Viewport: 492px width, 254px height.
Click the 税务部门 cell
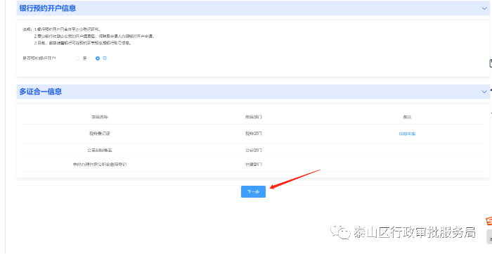tap(254, 134)
